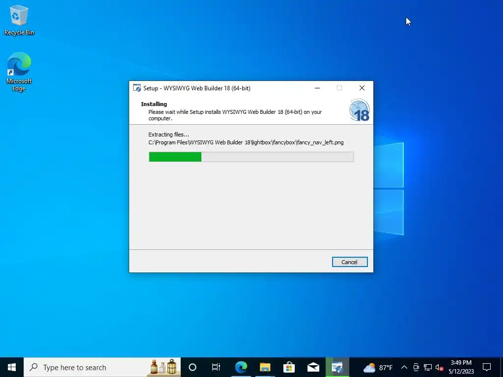Click the search highlights bottles image
This screenshot has width=503, height=377.
[x=164, y=367]
